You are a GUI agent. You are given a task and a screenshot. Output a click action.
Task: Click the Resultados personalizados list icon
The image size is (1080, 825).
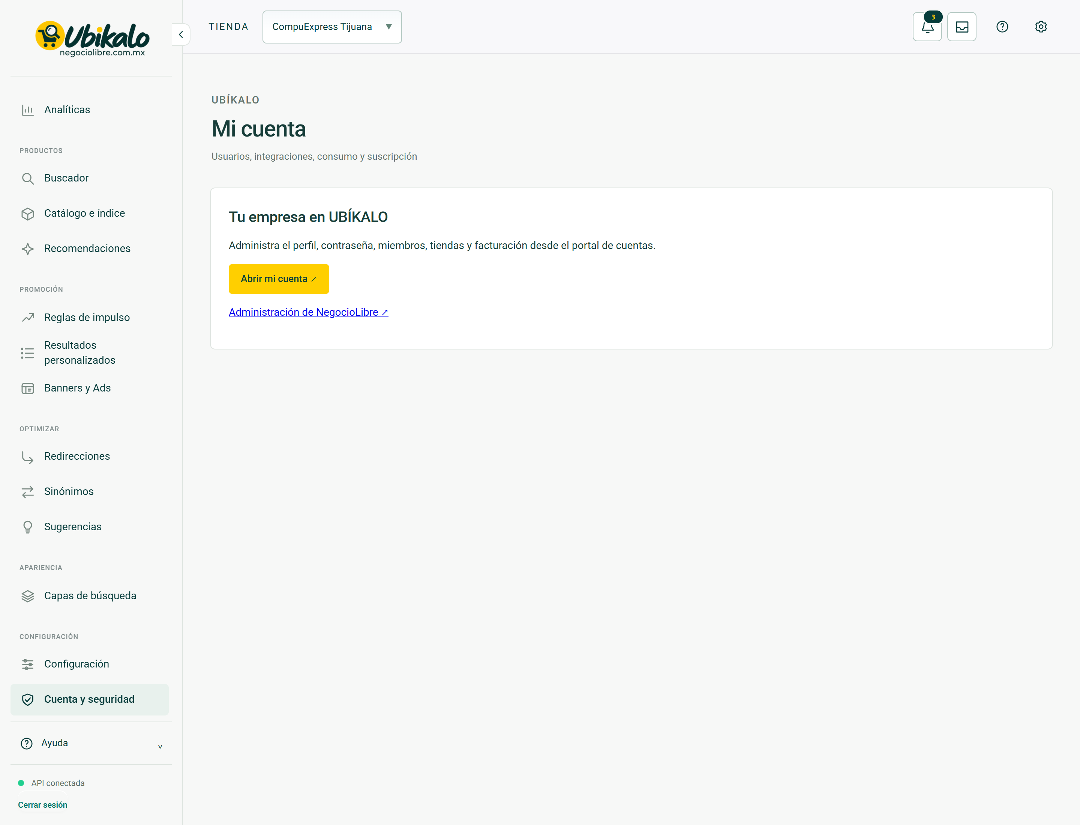tap(27, 353)
